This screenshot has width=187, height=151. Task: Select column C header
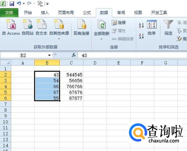click(71, 63)
